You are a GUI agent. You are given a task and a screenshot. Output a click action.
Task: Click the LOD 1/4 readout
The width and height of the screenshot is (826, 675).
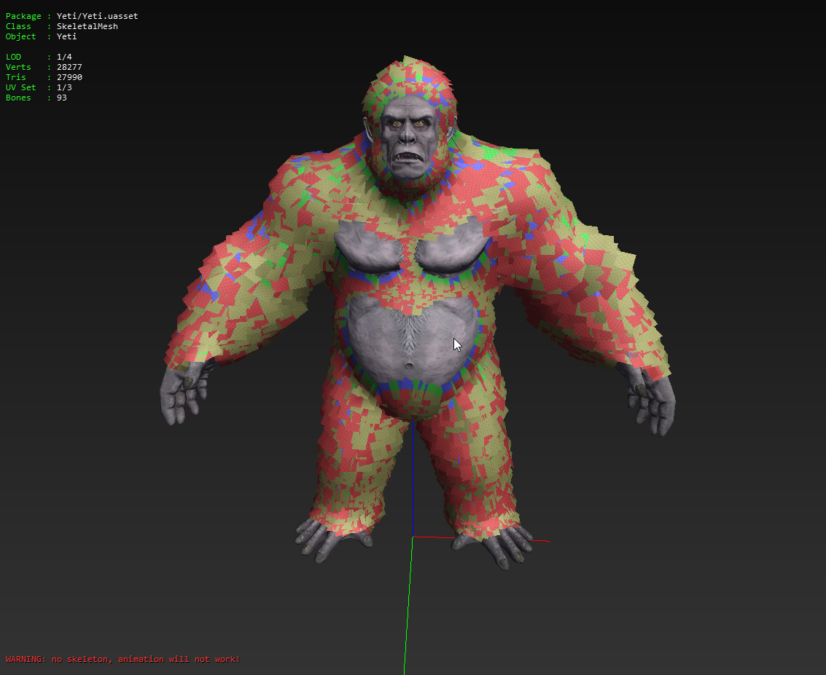click(64, 57)
